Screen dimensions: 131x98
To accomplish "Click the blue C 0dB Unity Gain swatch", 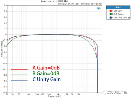I will [x=110, y=17].
